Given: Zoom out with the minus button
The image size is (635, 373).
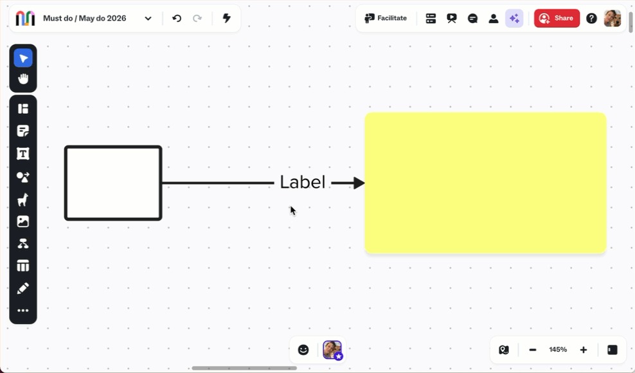Looking at the screenshot, I should pos(533,350).
